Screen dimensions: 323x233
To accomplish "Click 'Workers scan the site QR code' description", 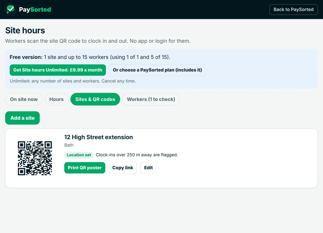I will pyautogui.click(x=98, y=41).
